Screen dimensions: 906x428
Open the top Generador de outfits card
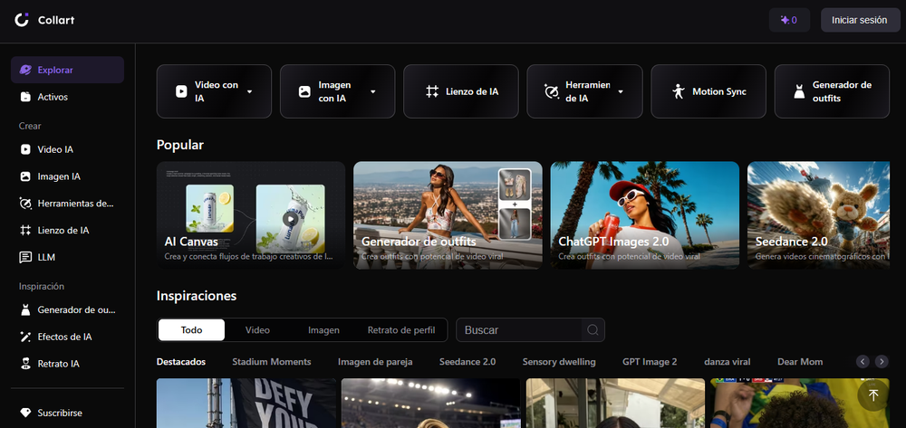coord(832,91)
